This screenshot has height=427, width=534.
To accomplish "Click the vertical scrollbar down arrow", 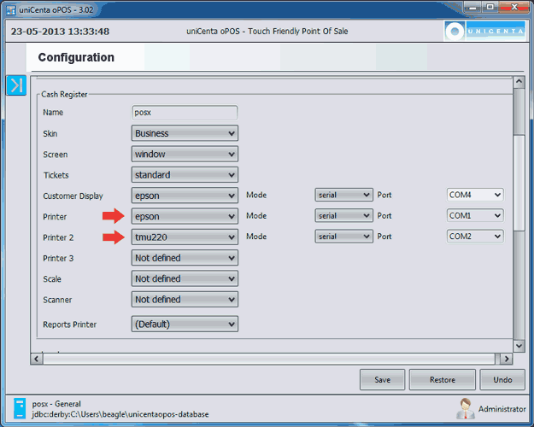I will pyautogui.click(x=518, y=345).
